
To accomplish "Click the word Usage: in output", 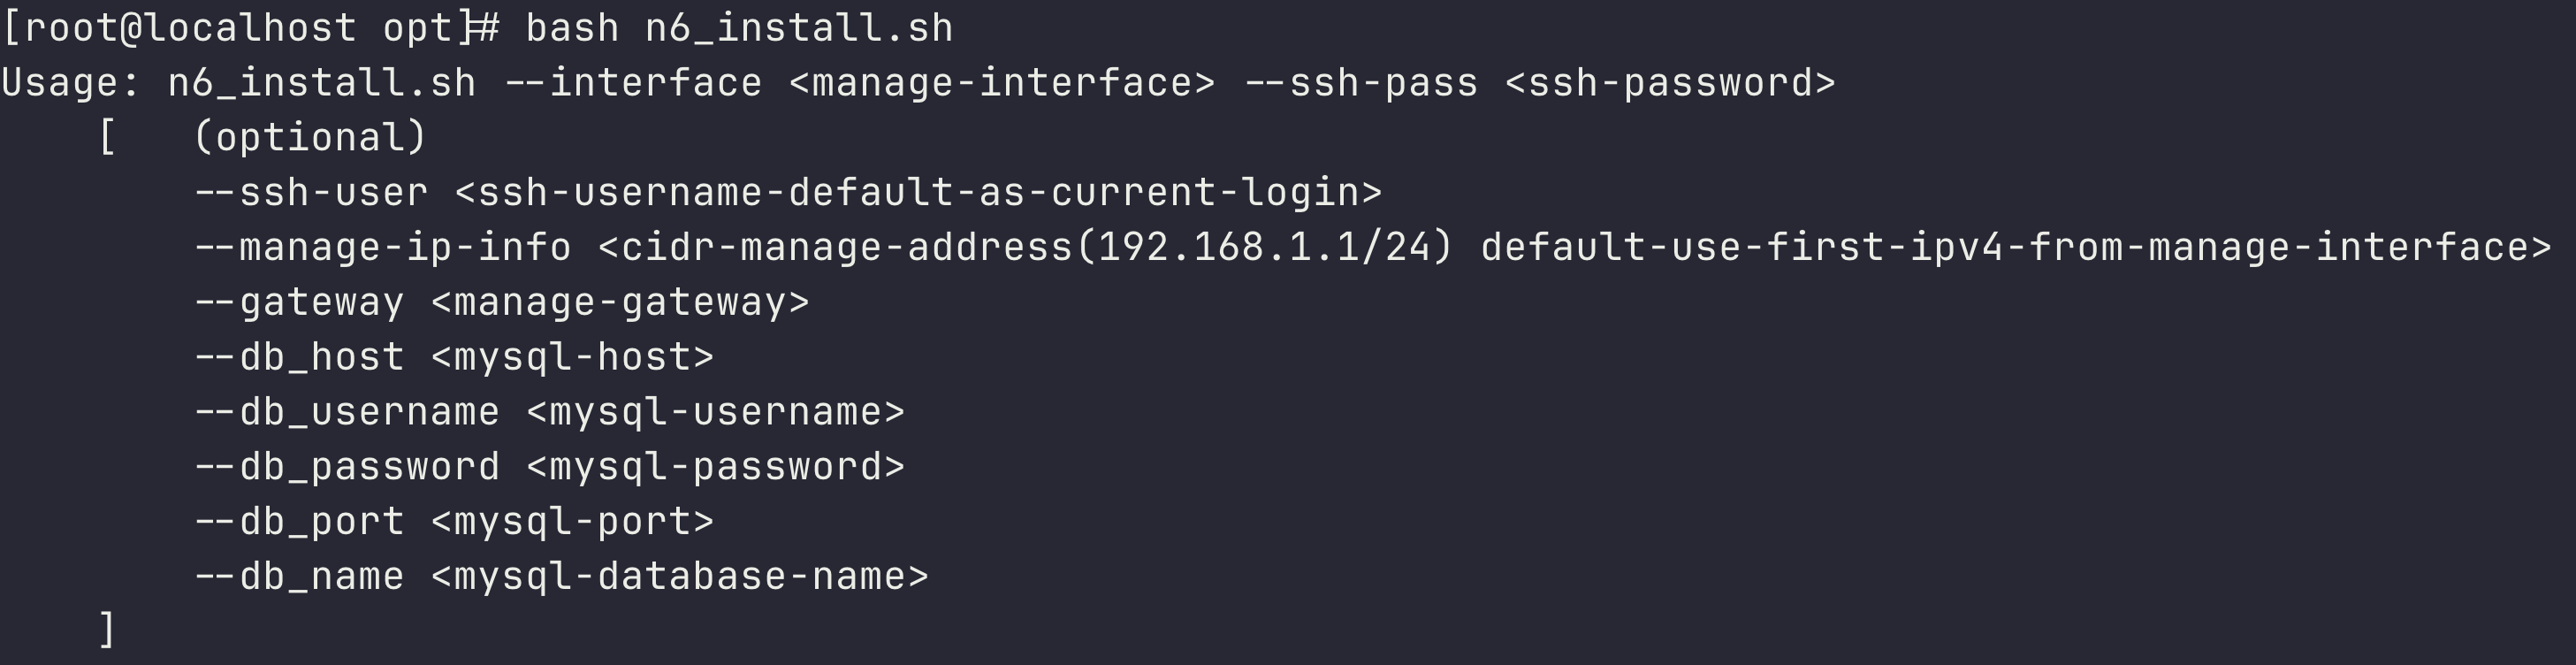I will pos(71,83).
